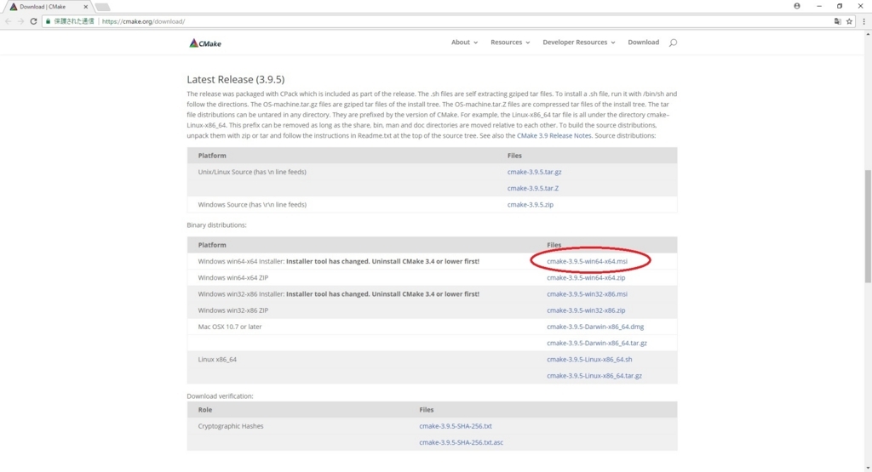Image resolution: width=872 pixels, height=472 pixels.
Task: Click the CMake logo in the header
Action: pyautogui.click(x=205, y=43)
